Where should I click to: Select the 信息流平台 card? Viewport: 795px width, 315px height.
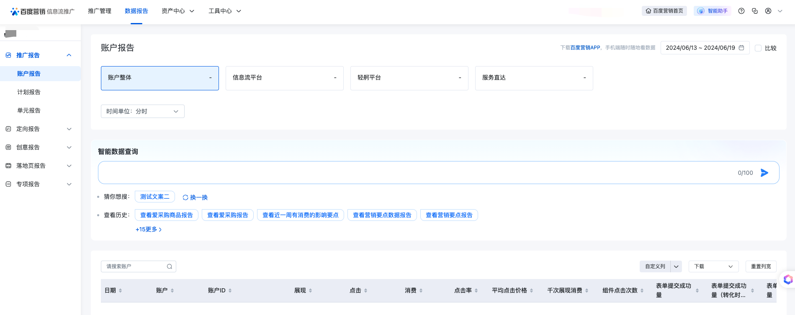click(x=284, y=78)
